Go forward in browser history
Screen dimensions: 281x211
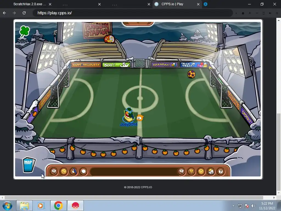[x=14, y=13]
